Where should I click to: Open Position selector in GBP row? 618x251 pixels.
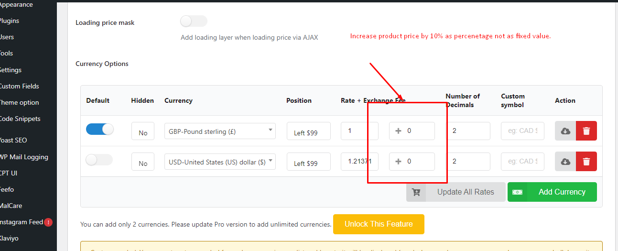(x=309, y=131)
